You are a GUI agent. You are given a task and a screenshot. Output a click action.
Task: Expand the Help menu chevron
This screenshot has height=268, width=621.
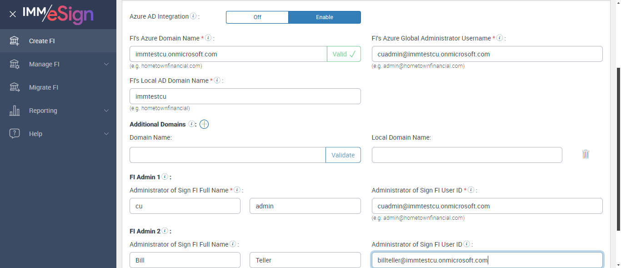click(x=106, y=134)
